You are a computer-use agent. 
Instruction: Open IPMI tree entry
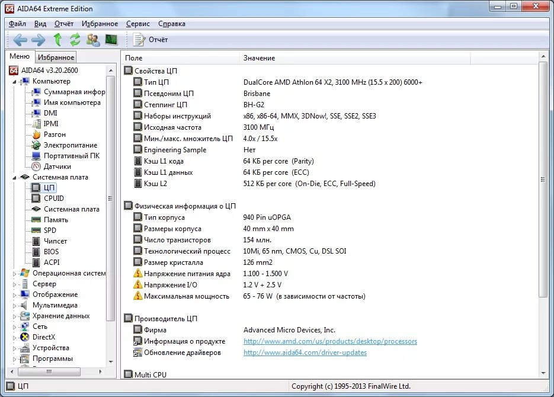(x=45, y=124)
